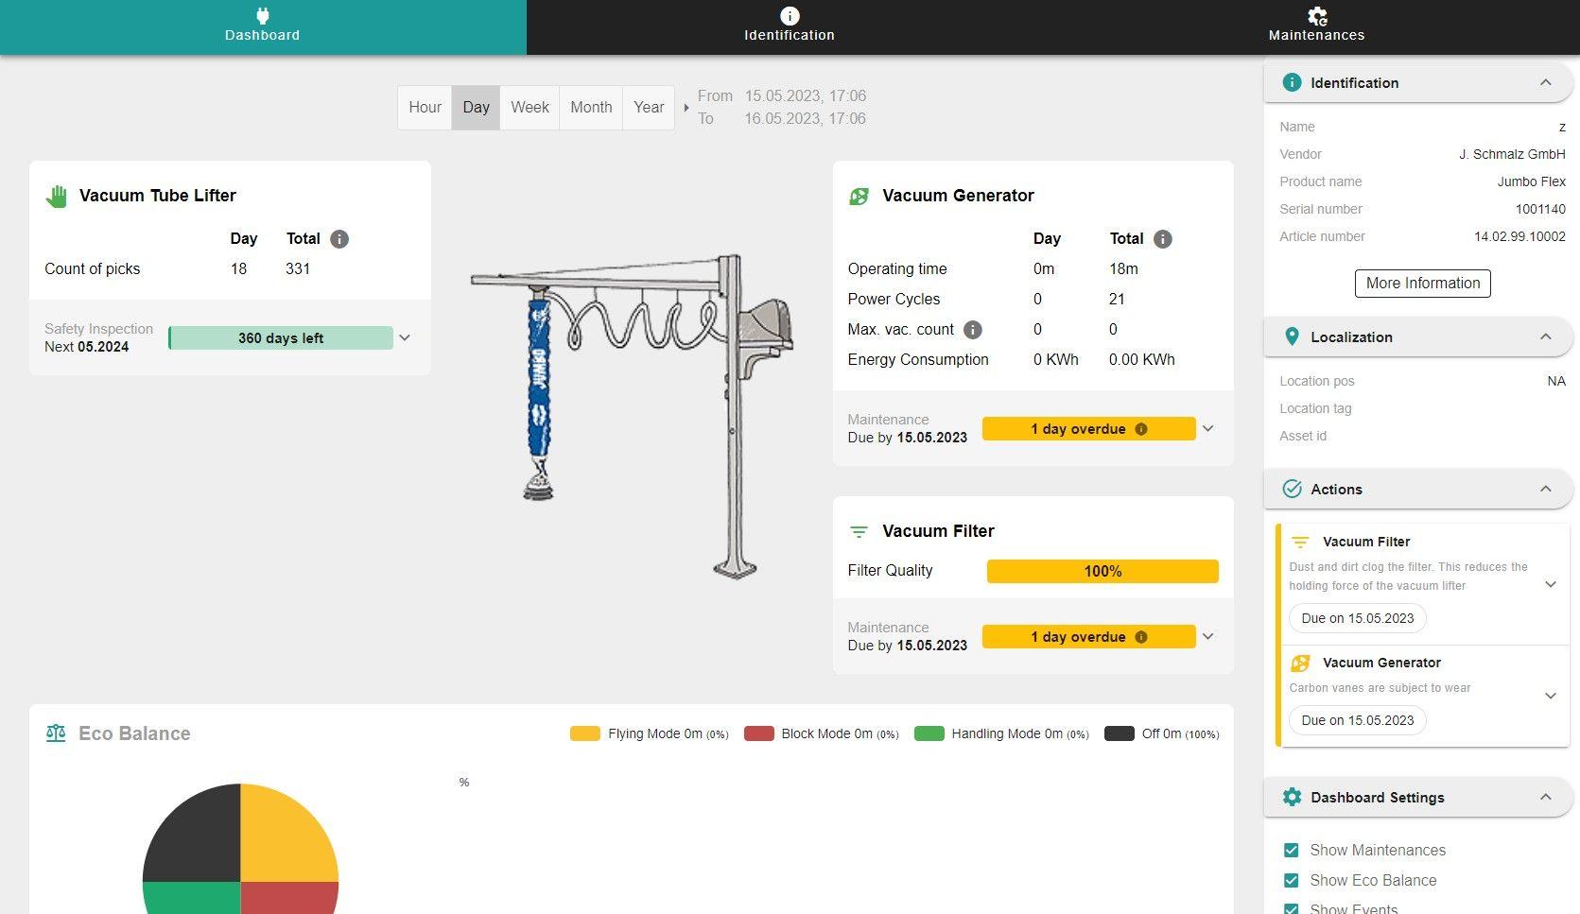Image resolution: width=1580 pixels, height=914 pixels.
Task: Select the Day time range
Action: pyautogui.click(x=476, y=108)
